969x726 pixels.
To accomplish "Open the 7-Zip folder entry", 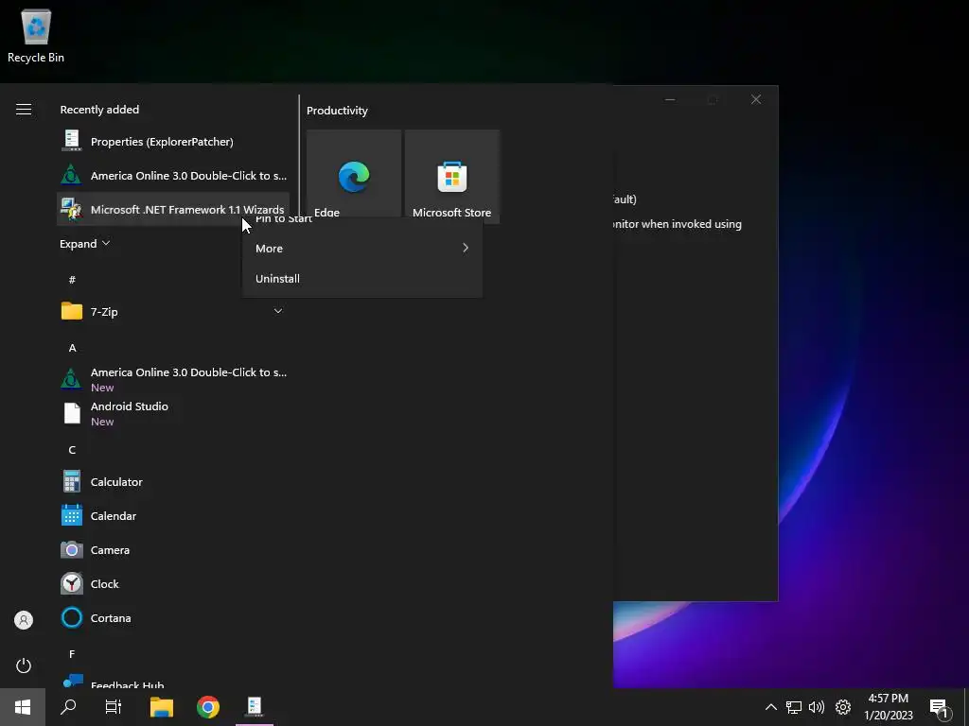I will coord(173,311).
